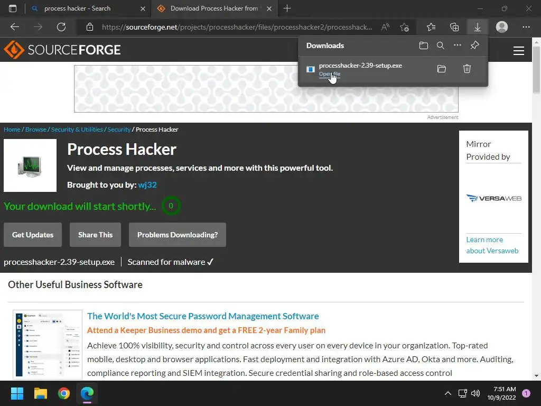Go back to previous page

(x=15, y=27)
